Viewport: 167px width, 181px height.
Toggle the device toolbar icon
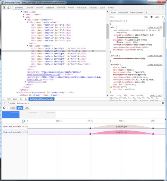9,8
